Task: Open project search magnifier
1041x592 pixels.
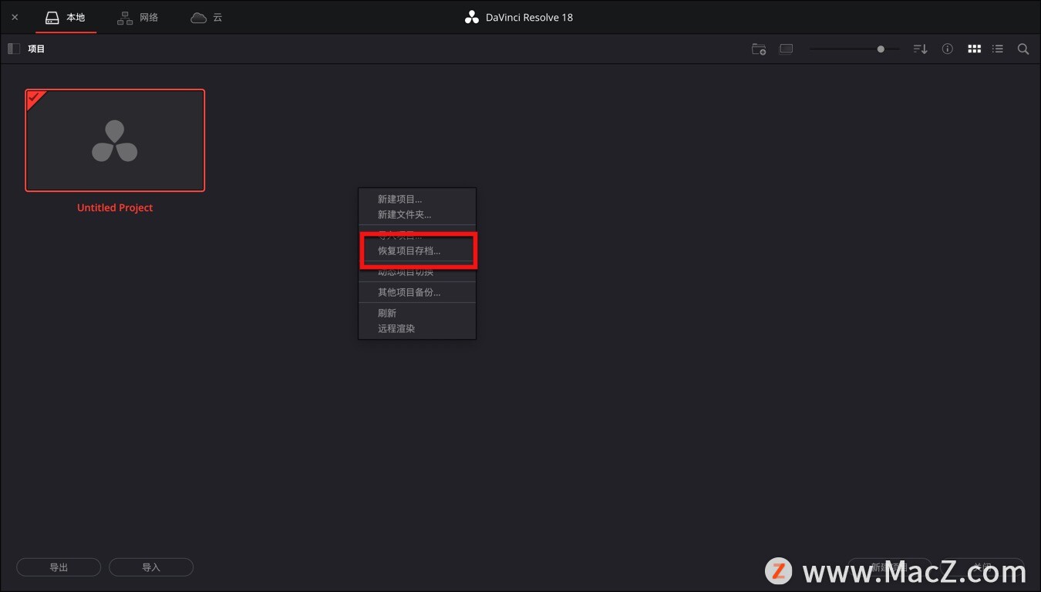Action: click(x=1023, y=49)
